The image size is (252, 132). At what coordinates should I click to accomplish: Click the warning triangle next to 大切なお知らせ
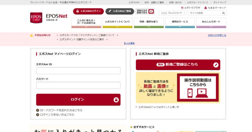pyautogui.click(x=31, y=35)
